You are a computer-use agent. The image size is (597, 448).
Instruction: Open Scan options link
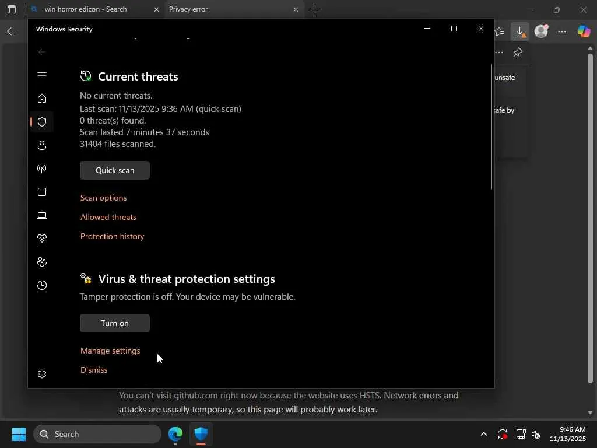104,198
